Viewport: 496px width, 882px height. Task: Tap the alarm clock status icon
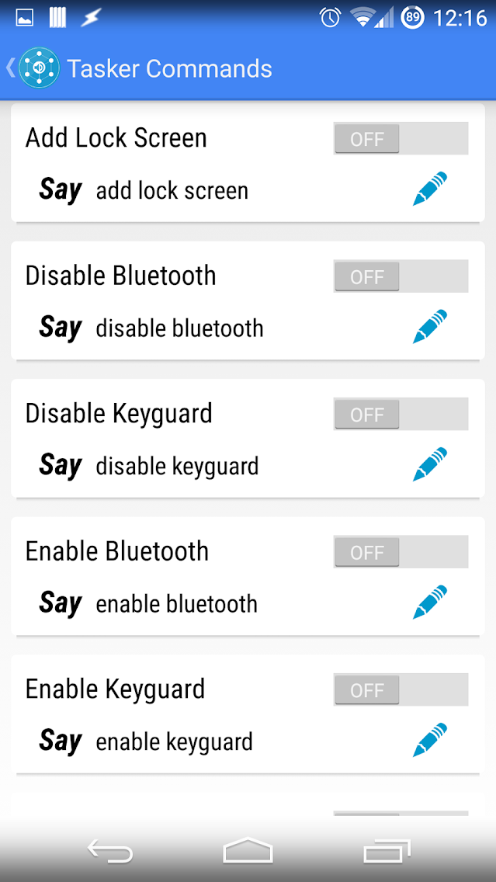[331, 17]
